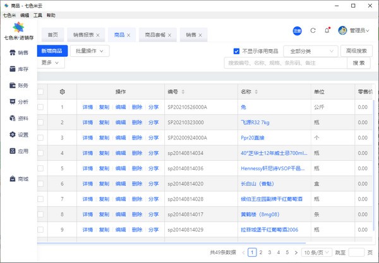Switch to the 销售报表 tab
Image resolution: width=379 pixels, height=263 pixels.
[83, 35]
